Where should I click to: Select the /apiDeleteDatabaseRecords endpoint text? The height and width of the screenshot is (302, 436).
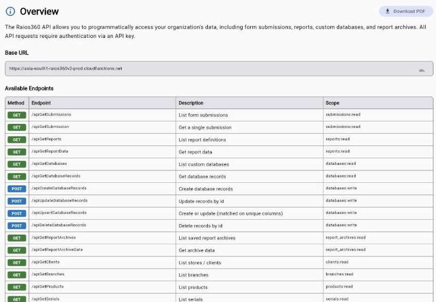tap(58, 225)
